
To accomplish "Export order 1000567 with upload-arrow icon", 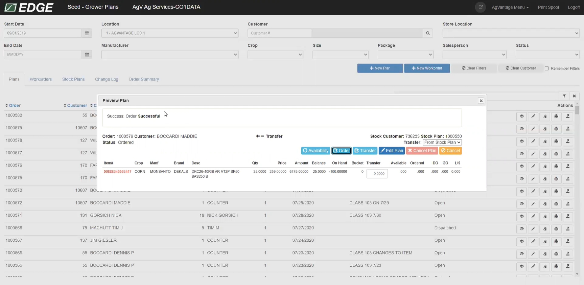I will pos(567,241).
